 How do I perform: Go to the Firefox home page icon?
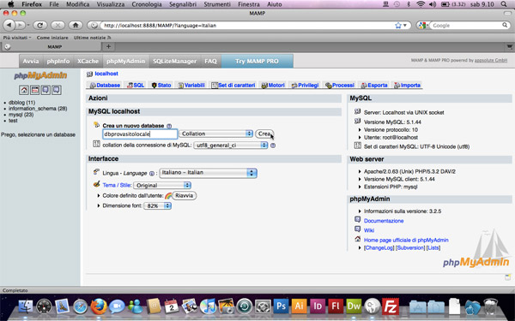(76, 25)
